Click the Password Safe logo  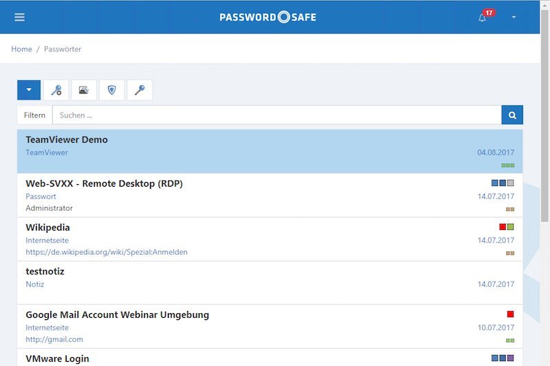(268, 16)
